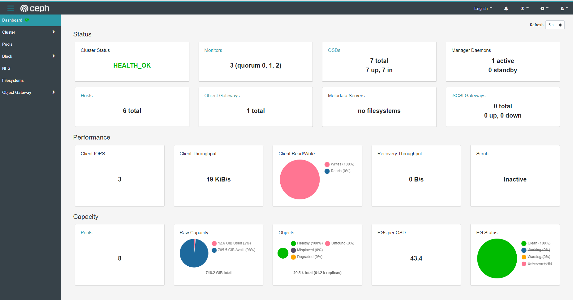Click the 1 total object gateways value
573x300 pixels.
click(x=256, y=111)
